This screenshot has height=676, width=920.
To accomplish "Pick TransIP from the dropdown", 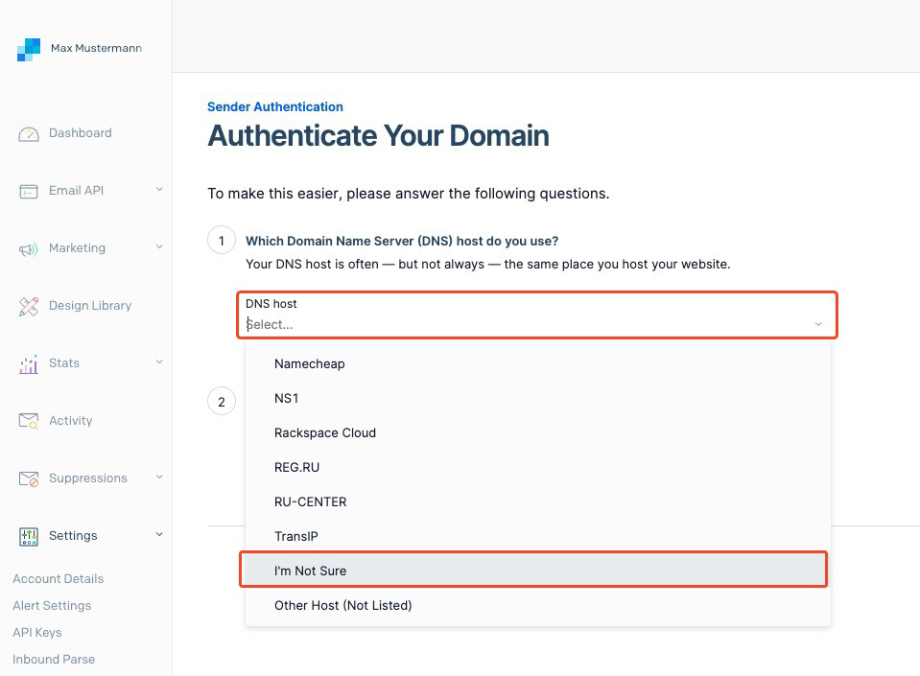I will 537,536.
